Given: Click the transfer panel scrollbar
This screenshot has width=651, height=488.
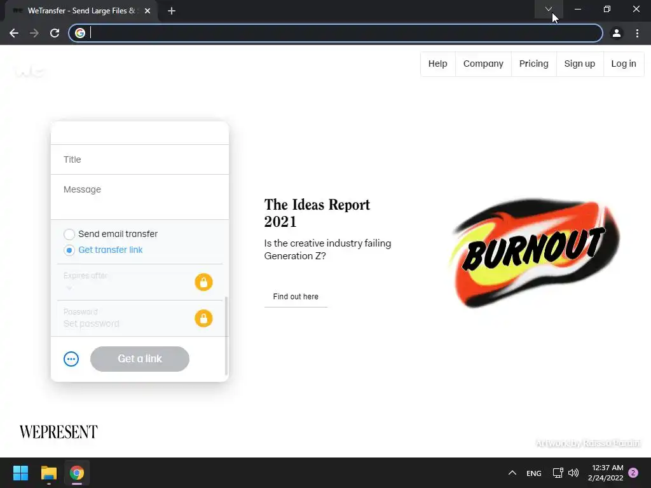Looking at the screenshot, I should tap(226, 335).
